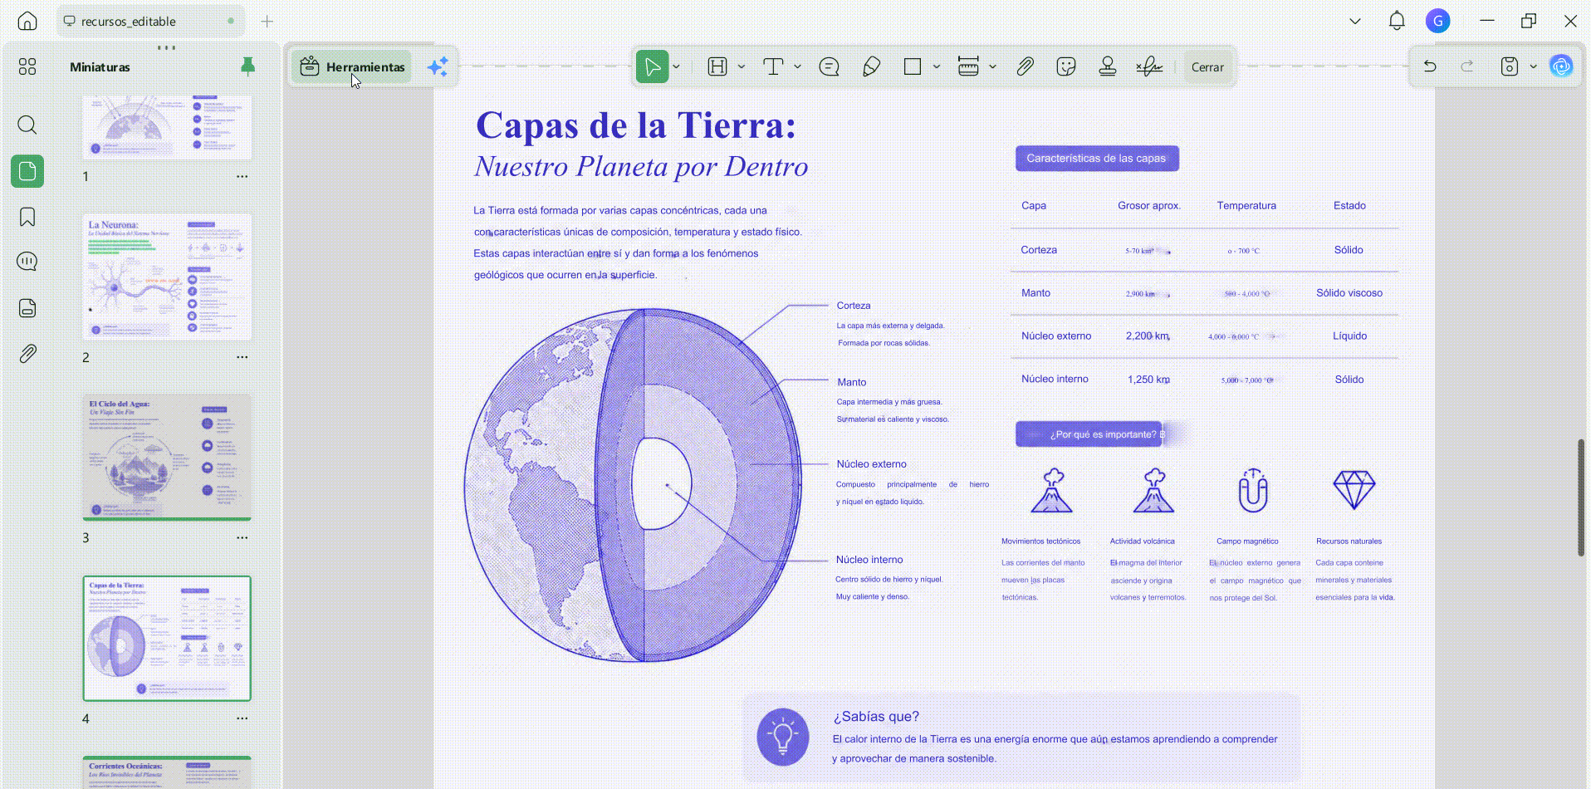Expand the cursor tool dropdown arrow
The image size is (1591, 789).
pos(677,66)
